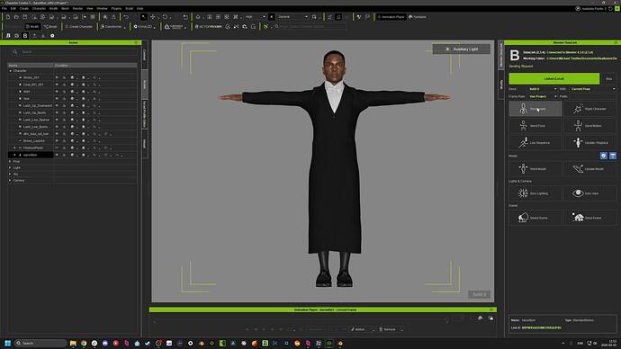
Task: Toggle the lock icon in Coat_001_001 row
Action: (x=64, y=85)
